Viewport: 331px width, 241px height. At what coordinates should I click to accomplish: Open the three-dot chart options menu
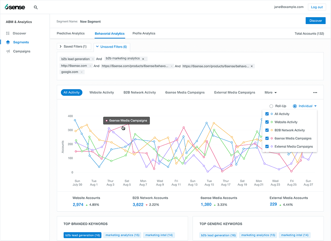point(315,92)
